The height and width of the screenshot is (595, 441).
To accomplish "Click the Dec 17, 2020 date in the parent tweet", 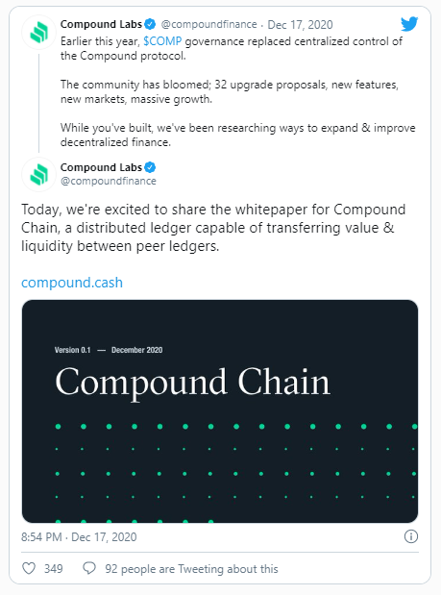I will click(x=300, y=25).
